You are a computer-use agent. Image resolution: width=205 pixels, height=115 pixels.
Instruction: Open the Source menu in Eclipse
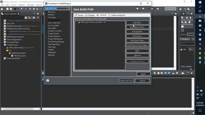13,5
